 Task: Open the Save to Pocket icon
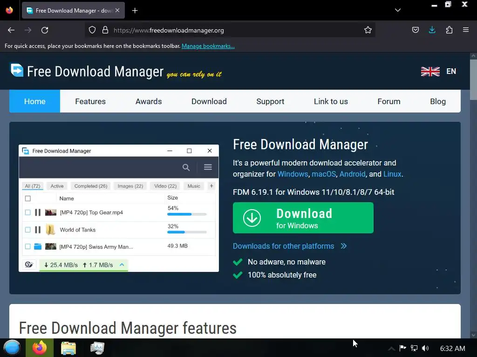(x=415, y=30)
